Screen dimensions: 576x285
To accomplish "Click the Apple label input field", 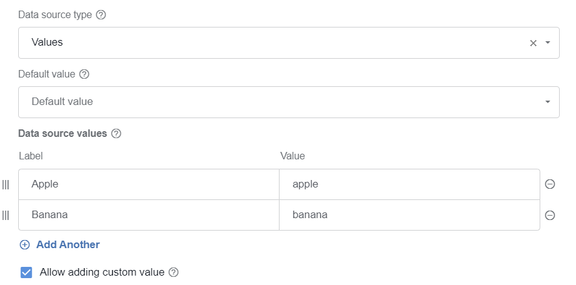I will click(149, 184).
